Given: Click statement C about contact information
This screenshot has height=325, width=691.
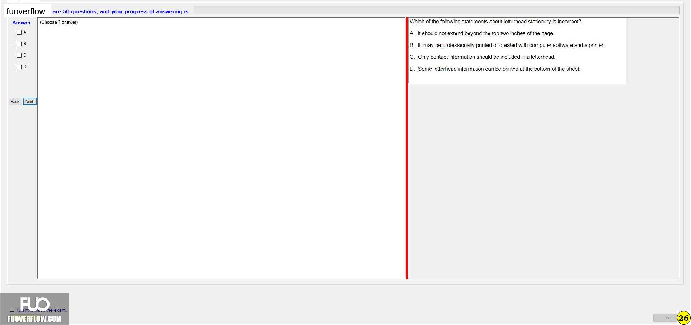Looking at the screenshot, I should click(x=483, y=57).
